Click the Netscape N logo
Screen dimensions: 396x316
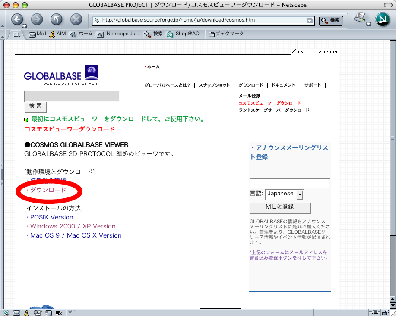383,19
